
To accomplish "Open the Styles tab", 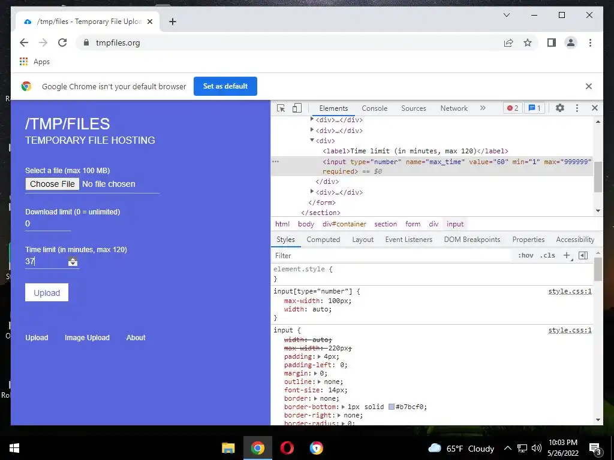I will tap(285, 240).
